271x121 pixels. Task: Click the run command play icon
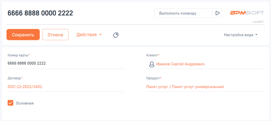(x=218, y=13)
